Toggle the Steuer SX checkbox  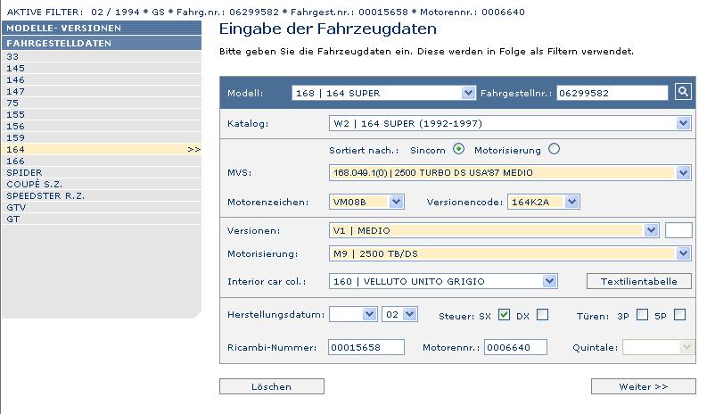(504, 315)
